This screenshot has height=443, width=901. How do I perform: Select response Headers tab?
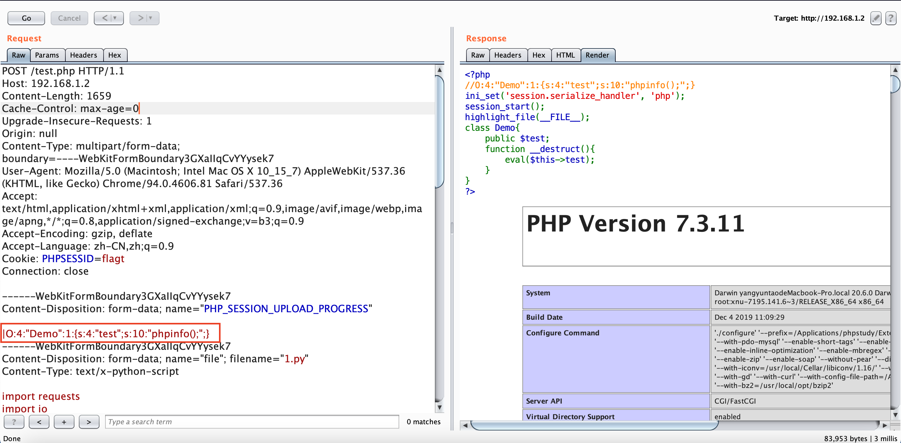pos(507,55)
